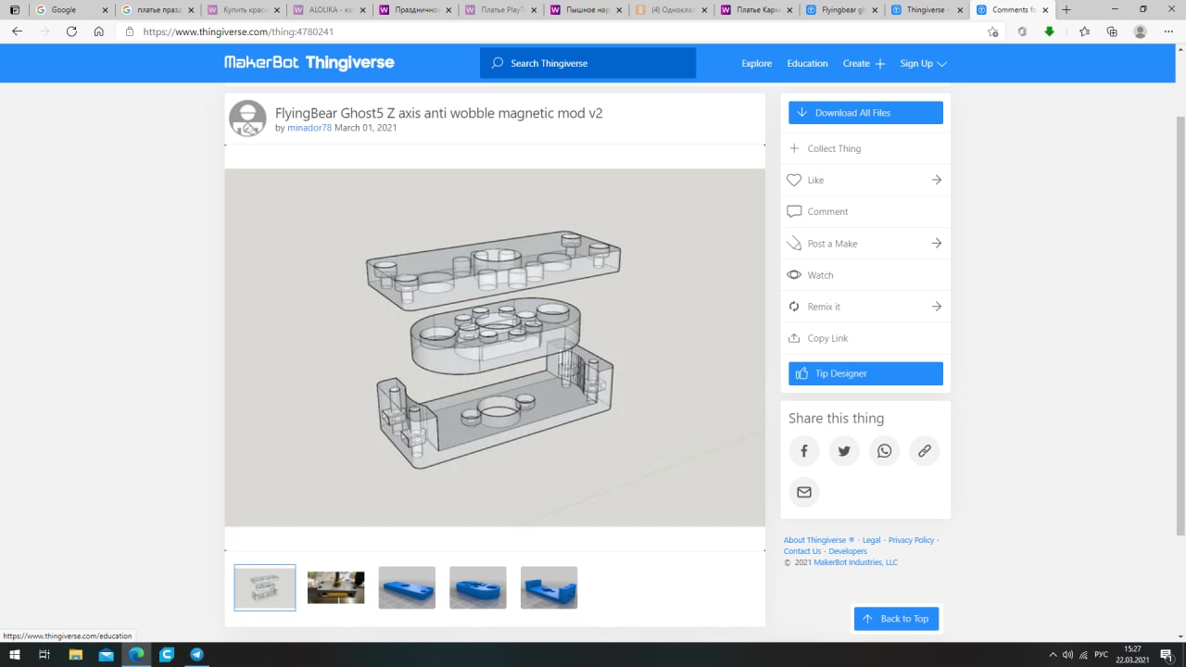Select the fourth blue model thumbnail
Viewport: 1186px width, 667px height.
pyautogui.click(x=478, y=587)
